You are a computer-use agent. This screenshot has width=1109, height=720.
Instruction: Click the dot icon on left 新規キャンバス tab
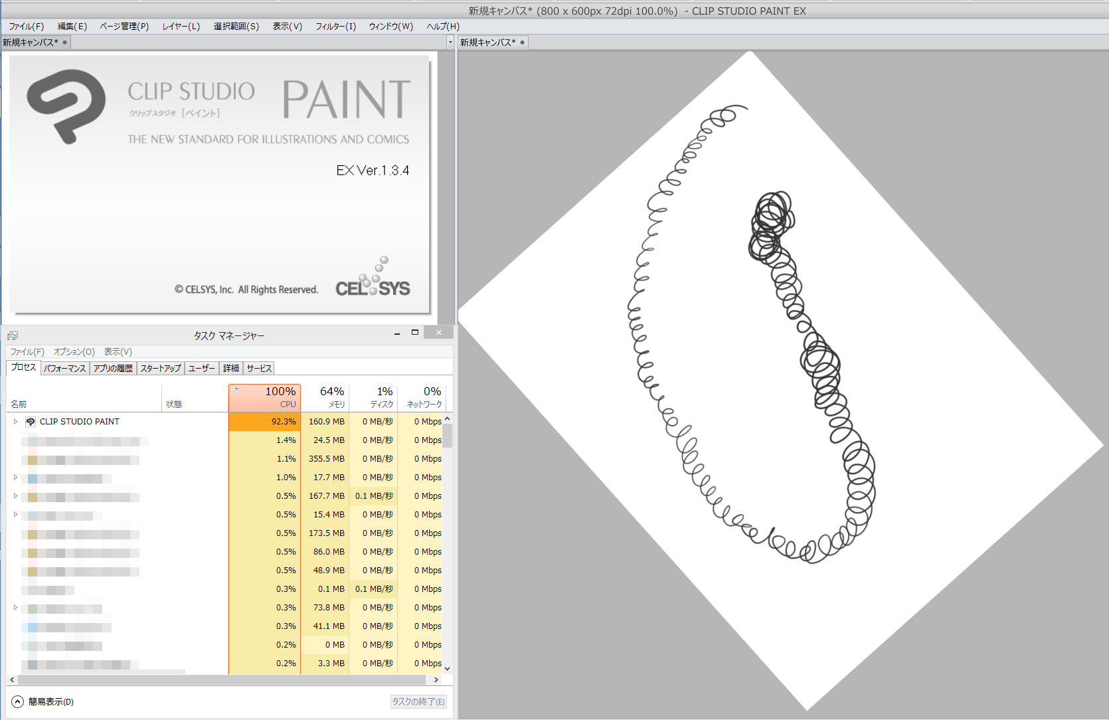click(64, 43)
